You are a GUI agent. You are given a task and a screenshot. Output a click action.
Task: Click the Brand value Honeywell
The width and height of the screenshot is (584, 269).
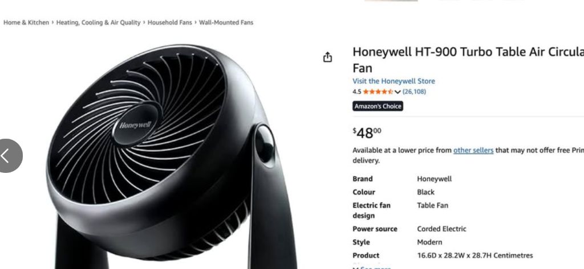(434, 179)
